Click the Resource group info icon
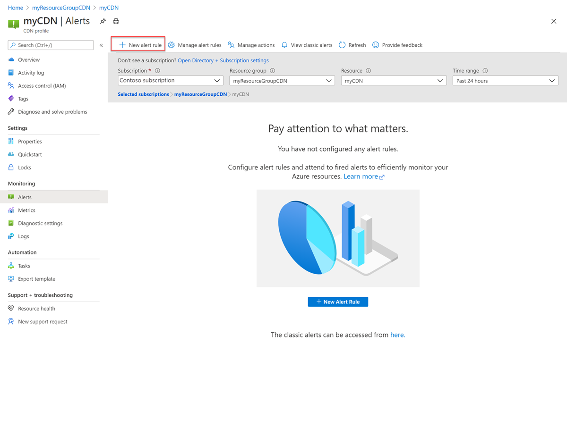This screenshot has width=567, height=428. click(x=273, y=71)
